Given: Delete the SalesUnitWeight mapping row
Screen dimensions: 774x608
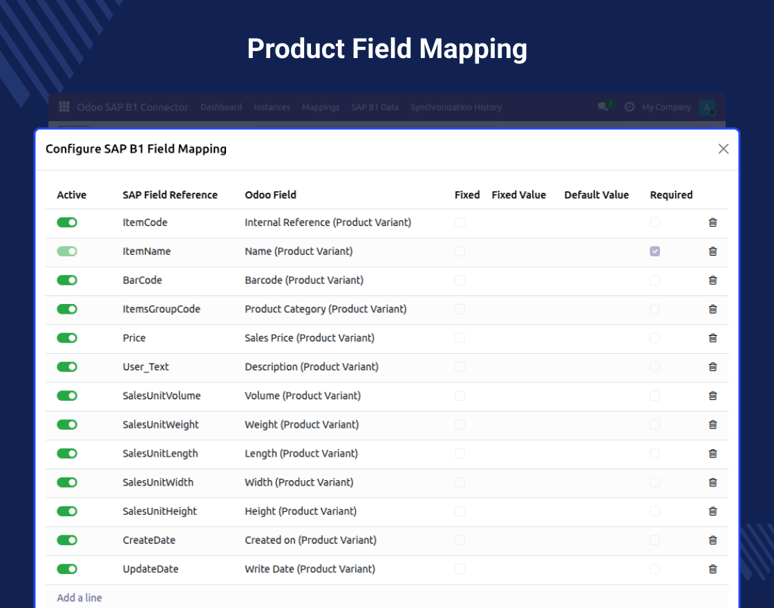Looking at the screenshot, I should coord(712,424).
